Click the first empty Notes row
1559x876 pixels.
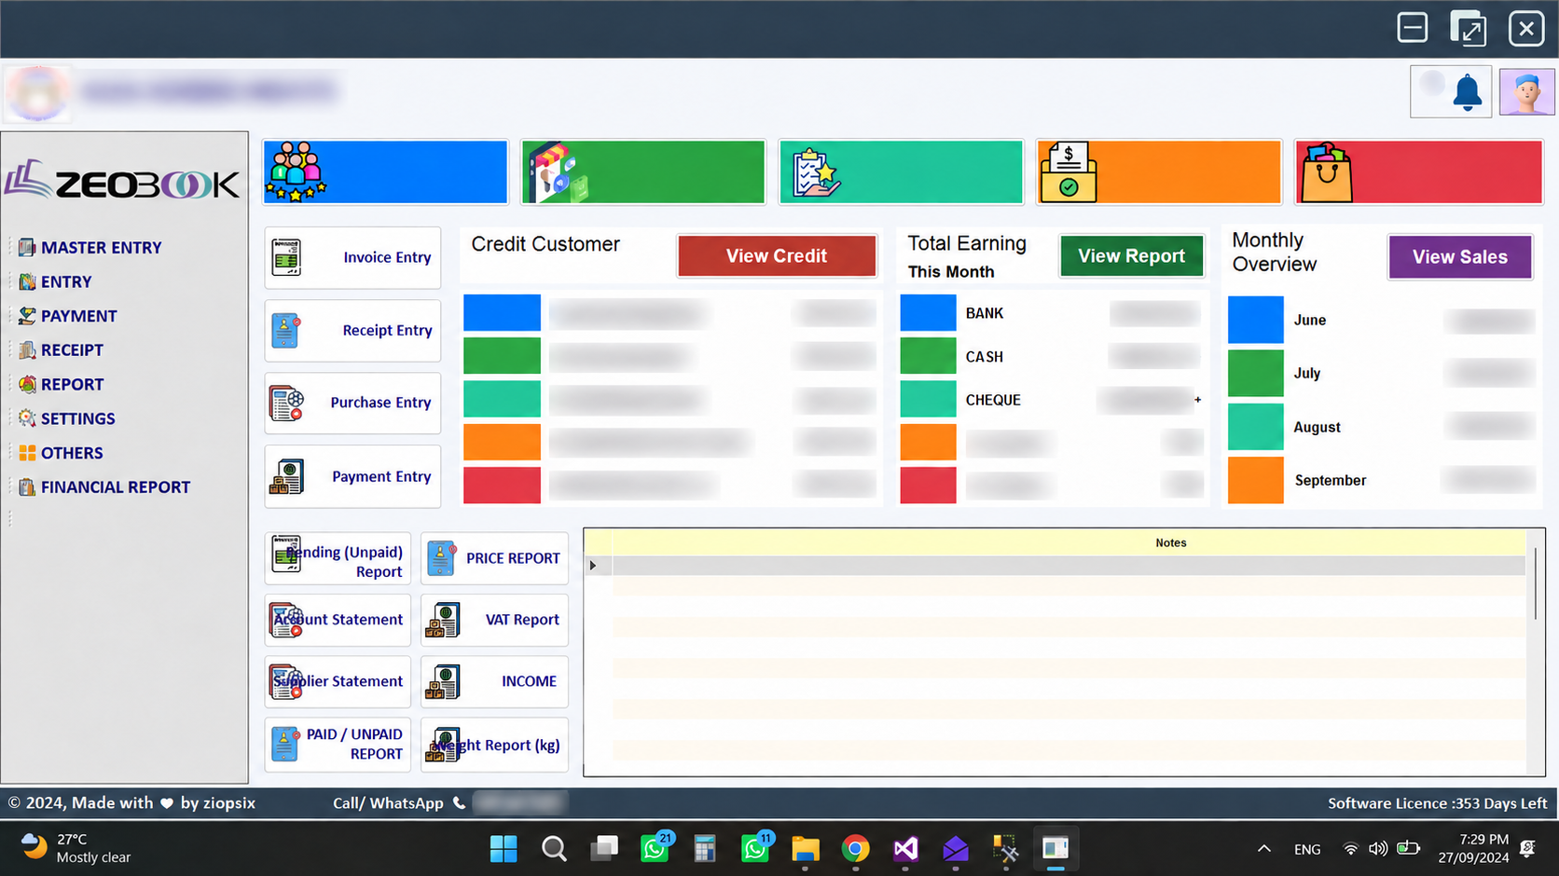pyautogui.click(x=1069, y=566)
